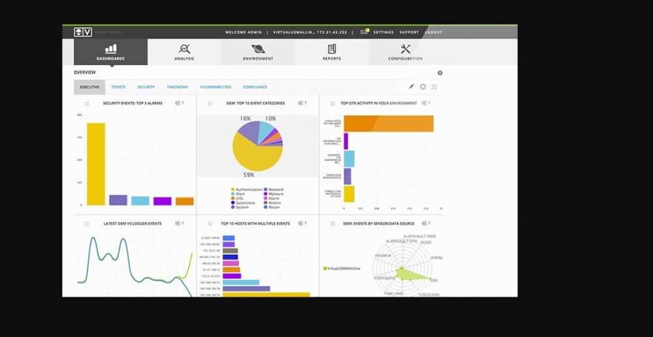653x337 pixels.
Task: Expand the Top 10 Event Categories widget menu
Action: [210, 103]
